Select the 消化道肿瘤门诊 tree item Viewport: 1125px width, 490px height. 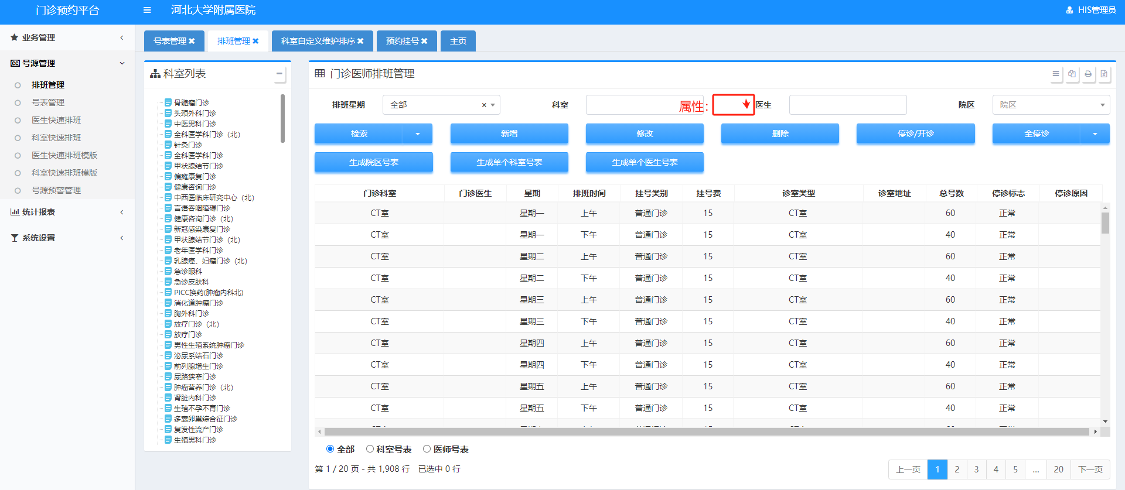199,303
